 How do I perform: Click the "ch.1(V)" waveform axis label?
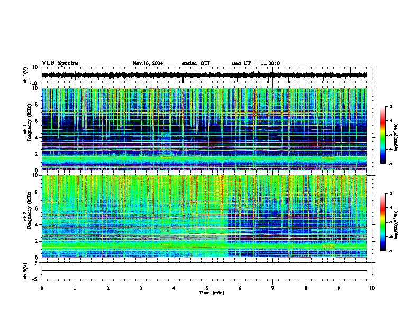click(x=25, y=75)
